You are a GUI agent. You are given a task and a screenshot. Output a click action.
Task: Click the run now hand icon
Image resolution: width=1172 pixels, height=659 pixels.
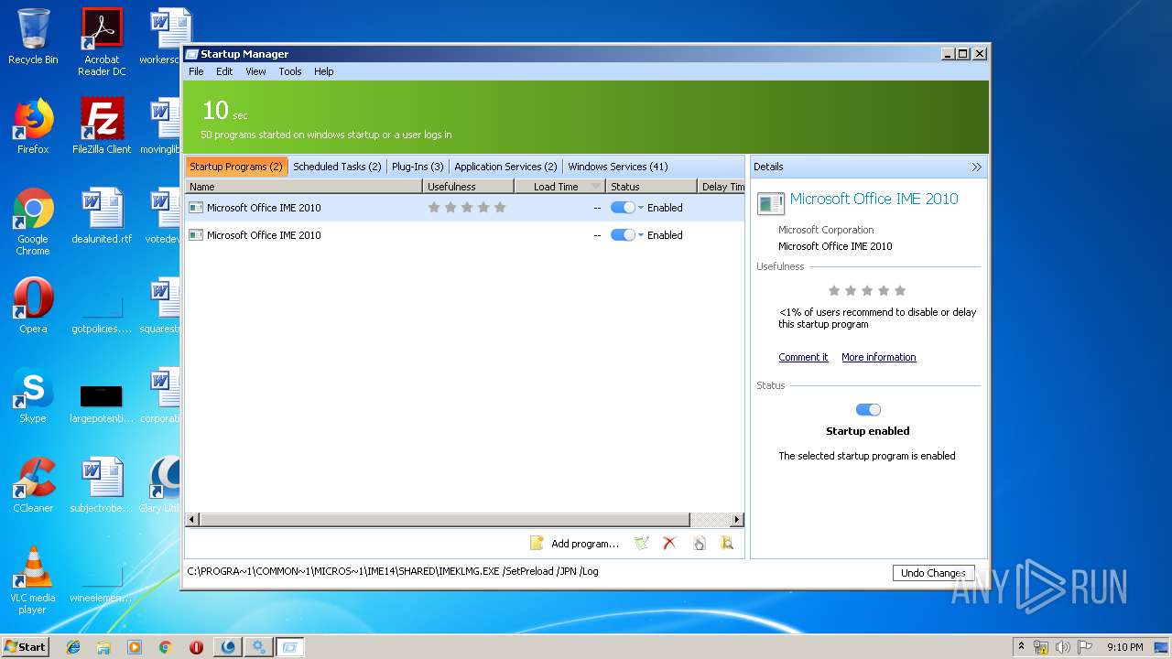pyautogui.click(x=699, y=543)
